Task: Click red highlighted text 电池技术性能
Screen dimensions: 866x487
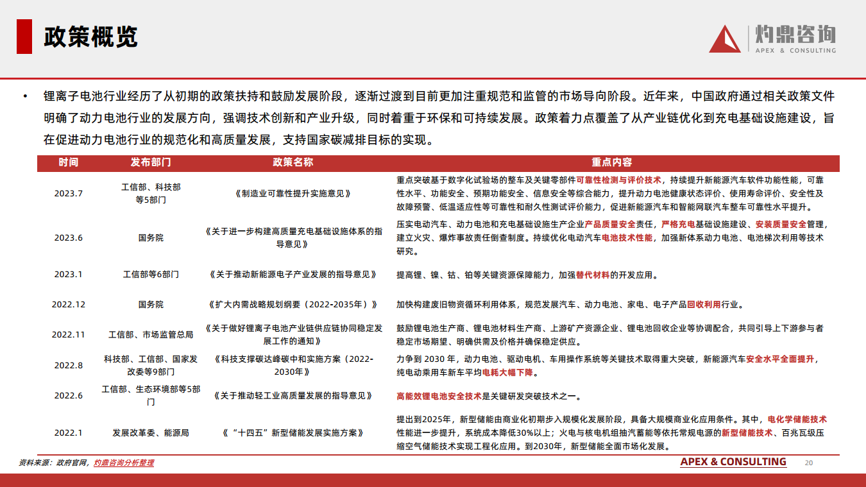Action: (627, 237)
